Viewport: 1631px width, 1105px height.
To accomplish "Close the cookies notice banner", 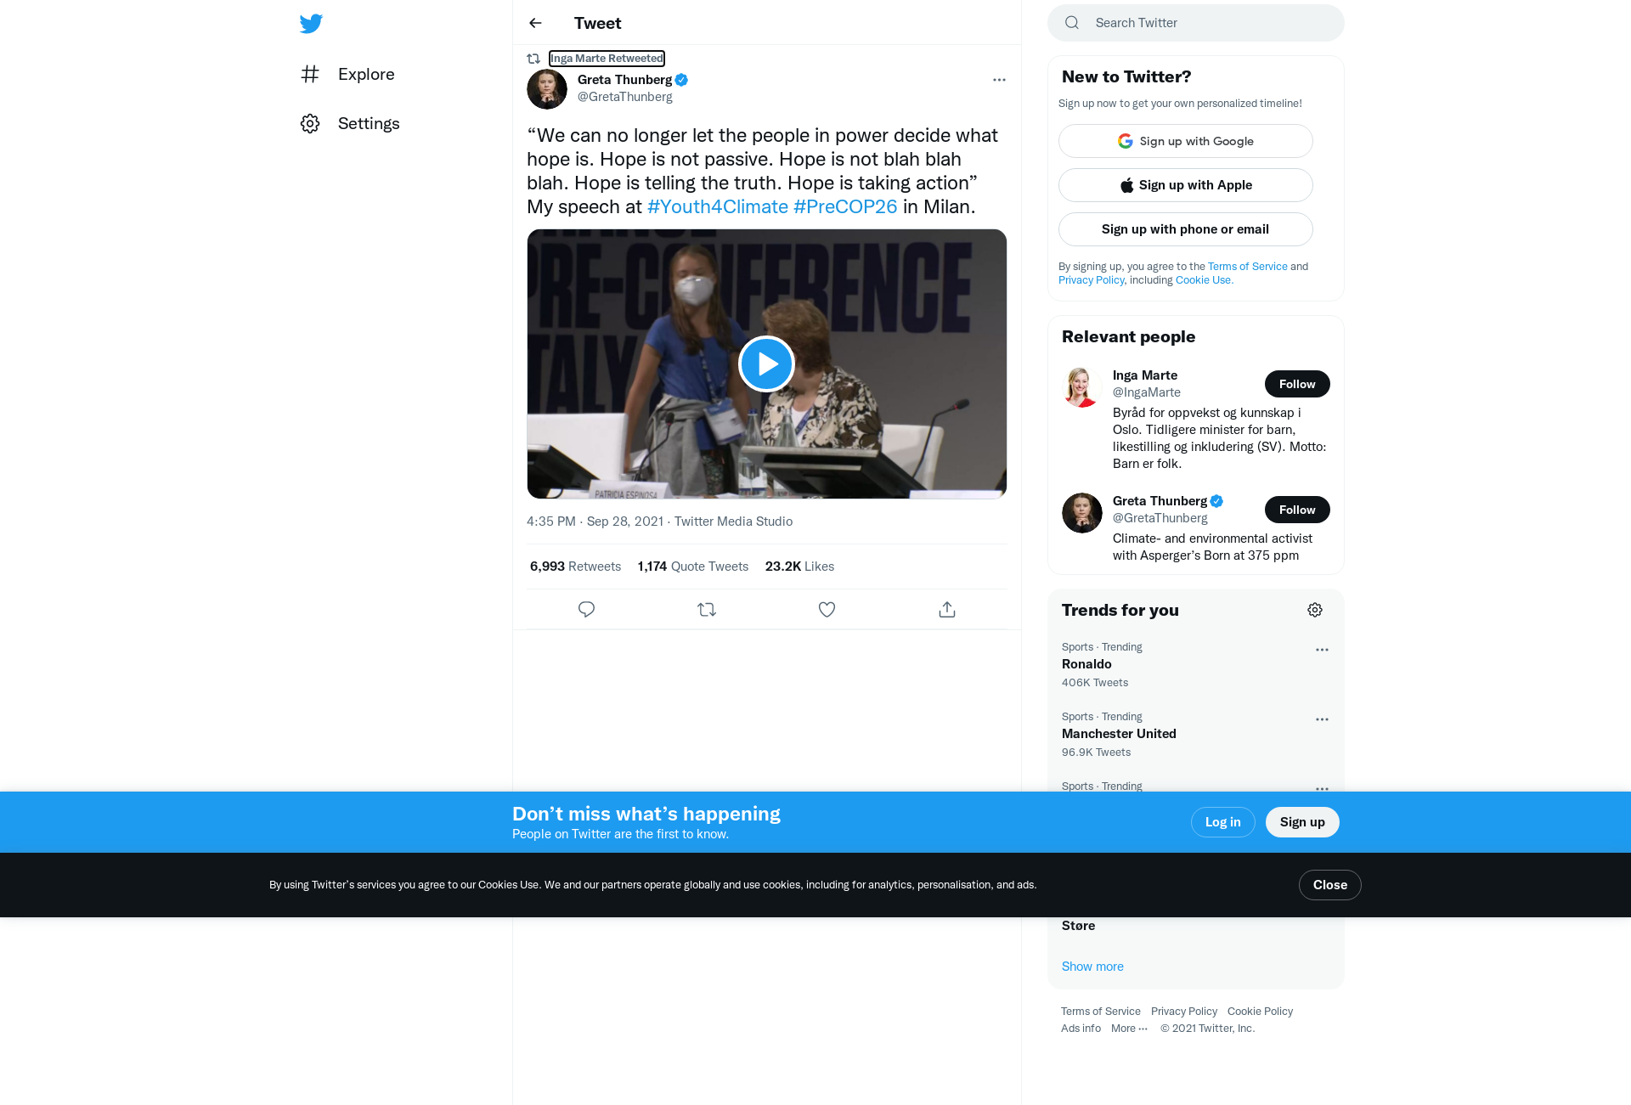I will (x=1329, y=885).
